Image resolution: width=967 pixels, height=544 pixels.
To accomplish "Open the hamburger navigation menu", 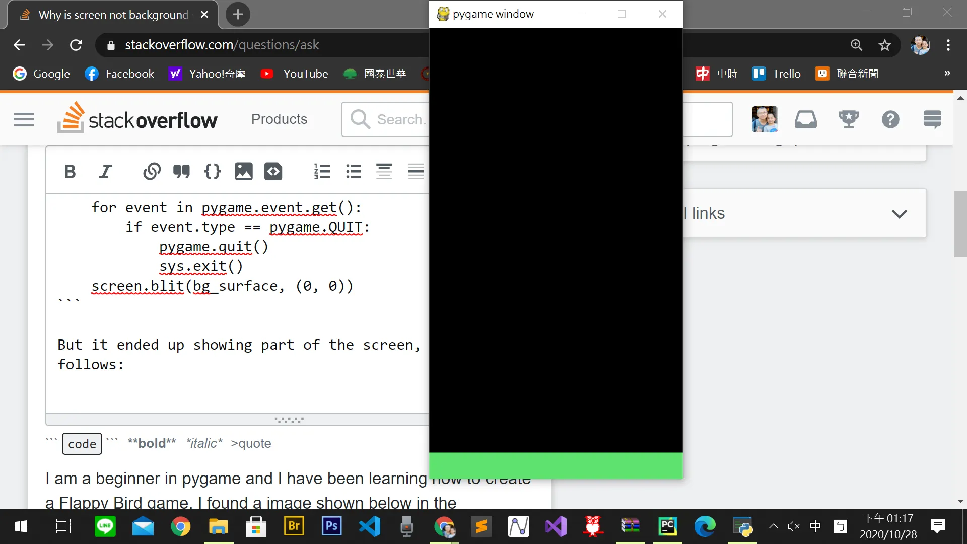I will coord(24,119).
